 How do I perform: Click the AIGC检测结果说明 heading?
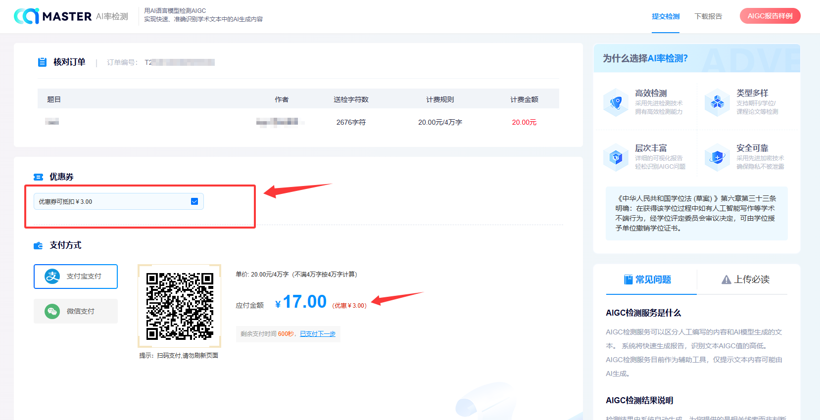(639, 401)
